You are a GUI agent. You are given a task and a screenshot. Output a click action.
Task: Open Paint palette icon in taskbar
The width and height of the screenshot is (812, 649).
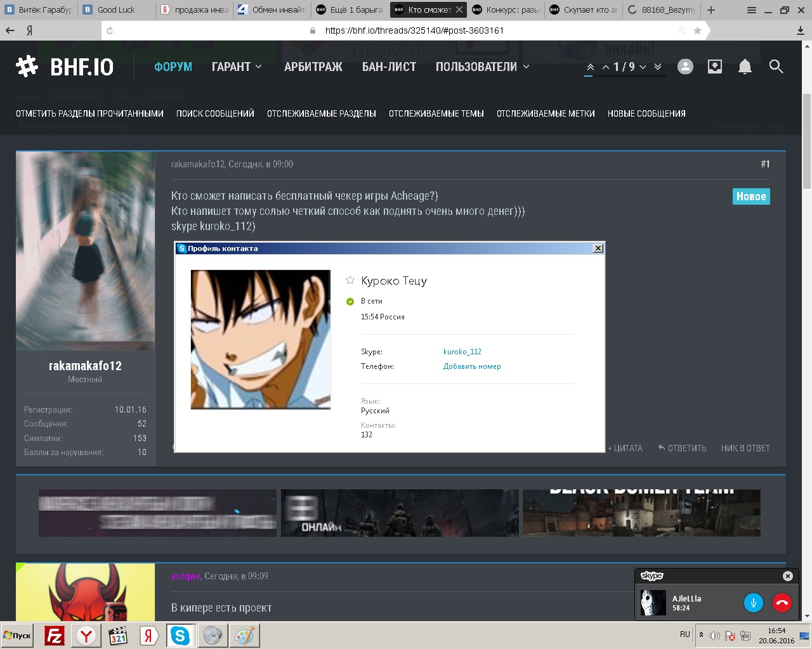[x=244, y=636]
